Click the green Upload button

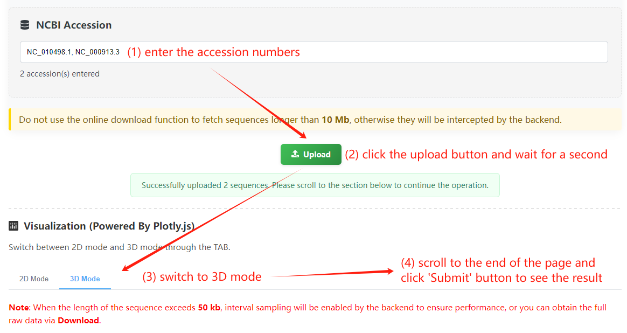[311, 155]
